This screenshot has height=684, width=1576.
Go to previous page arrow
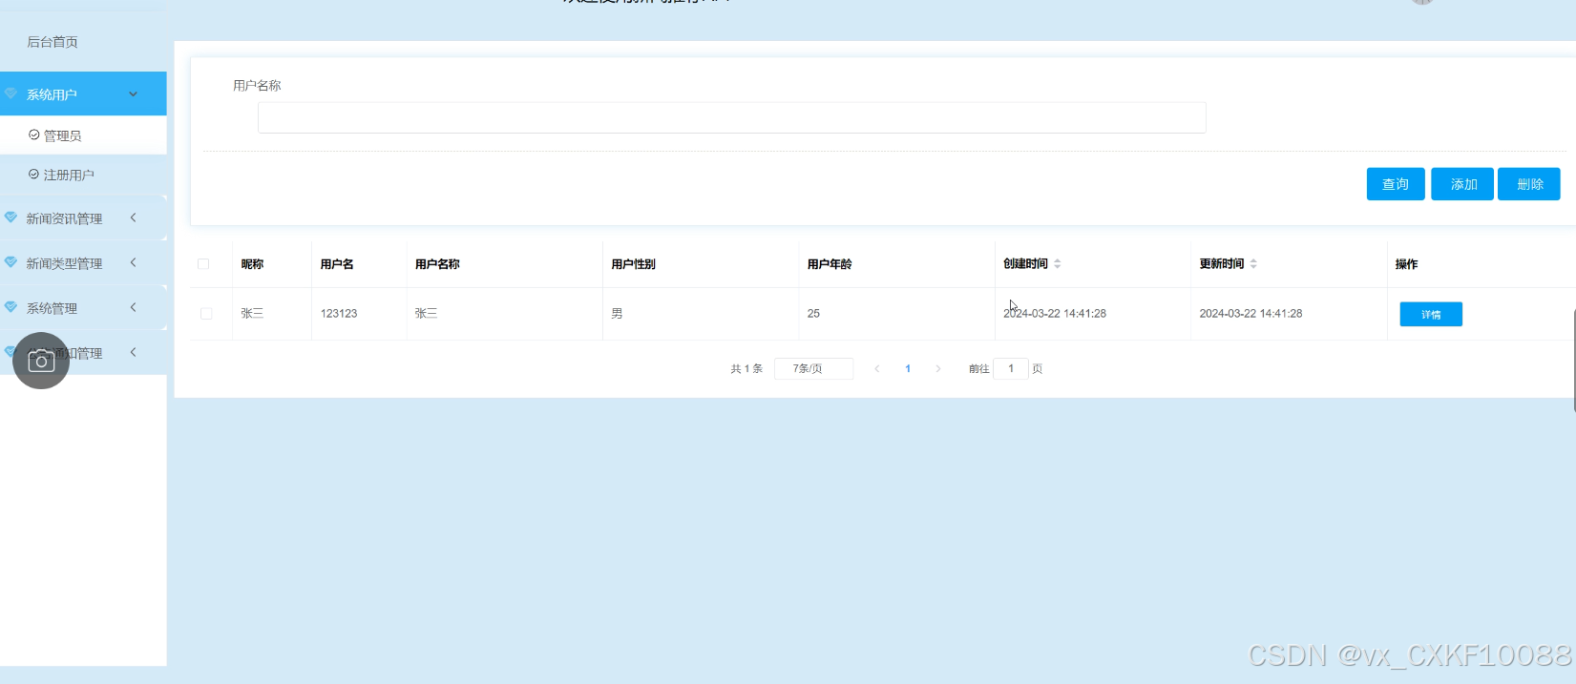[x=877, y=369]
